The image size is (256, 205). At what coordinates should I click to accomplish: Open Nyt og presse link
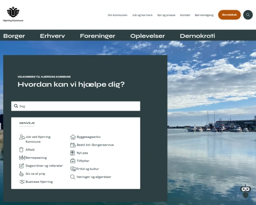pos(166,15)
